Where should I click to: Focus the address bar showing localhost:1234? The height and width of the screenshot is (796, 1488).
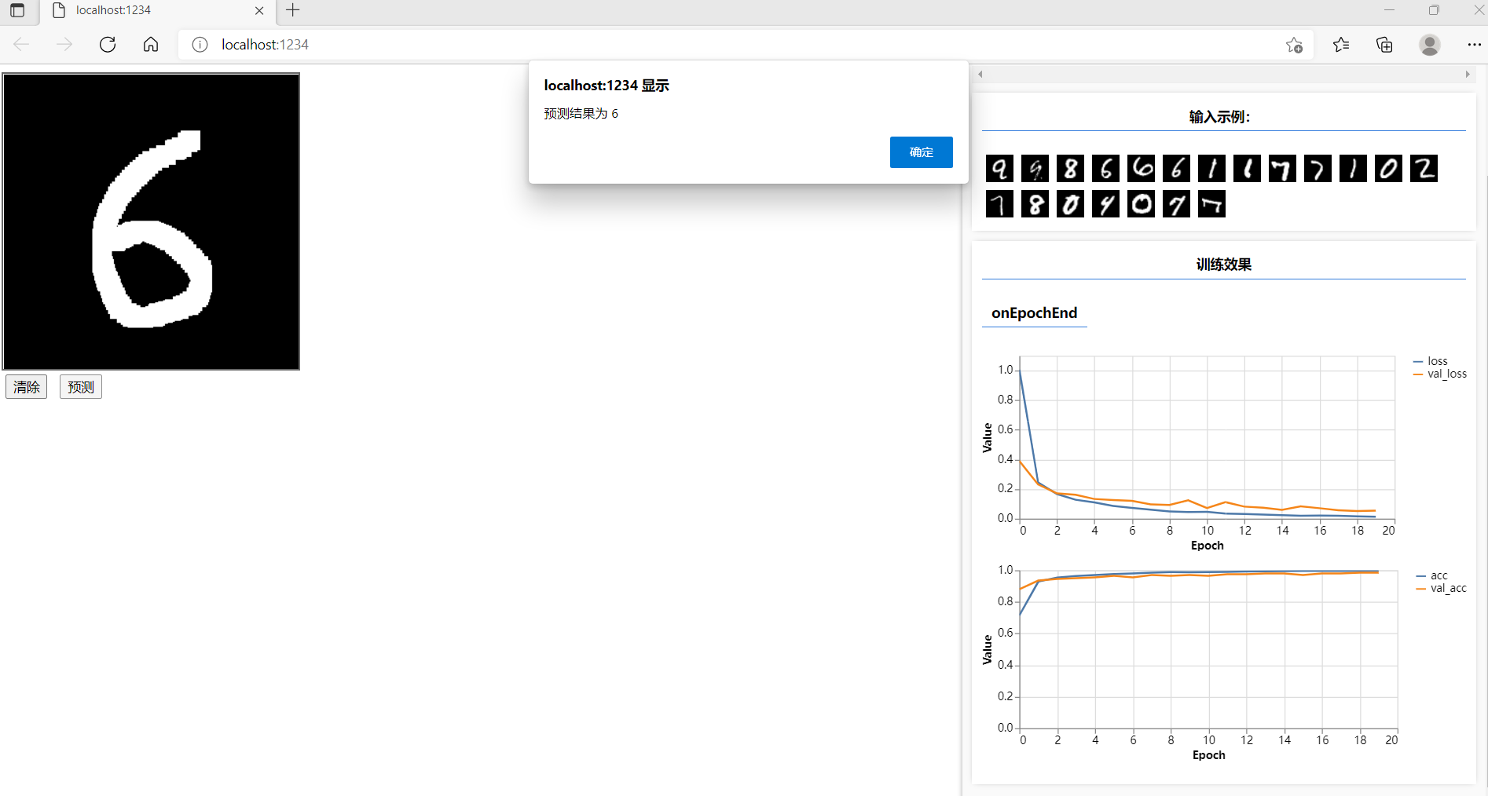(746, 45)
